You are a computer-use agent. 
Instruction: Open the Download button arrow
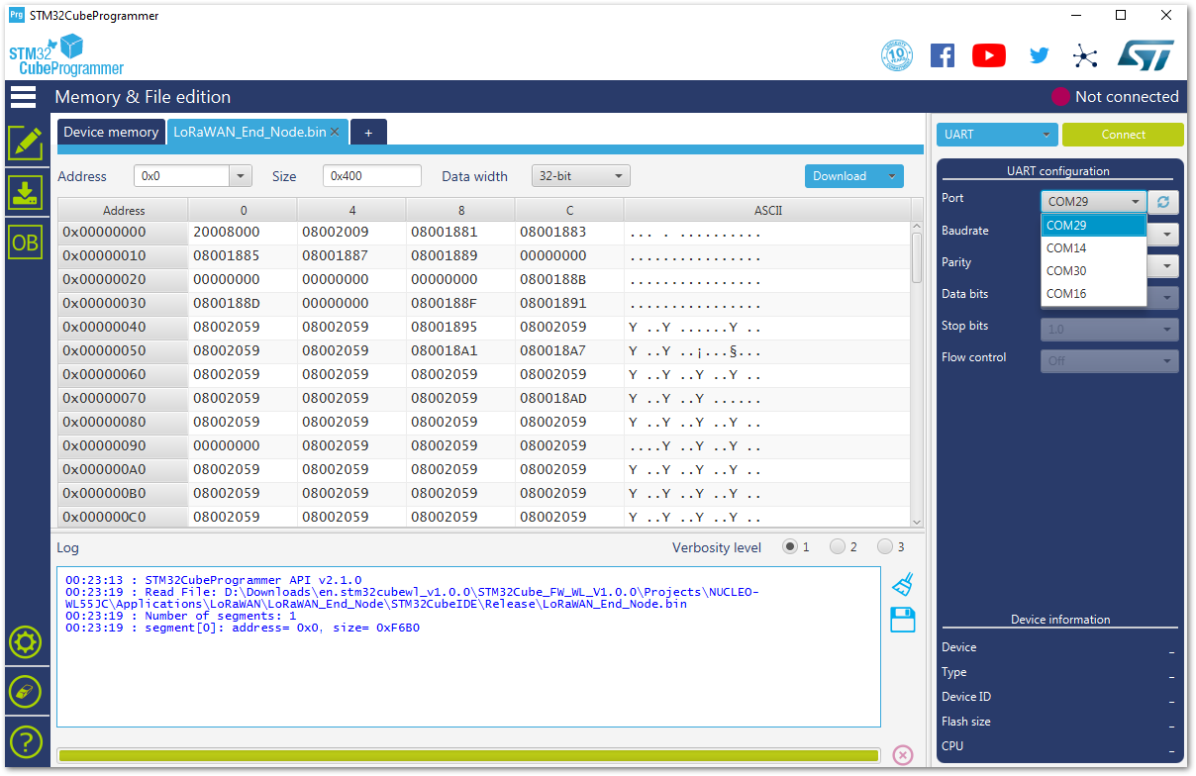892,176
